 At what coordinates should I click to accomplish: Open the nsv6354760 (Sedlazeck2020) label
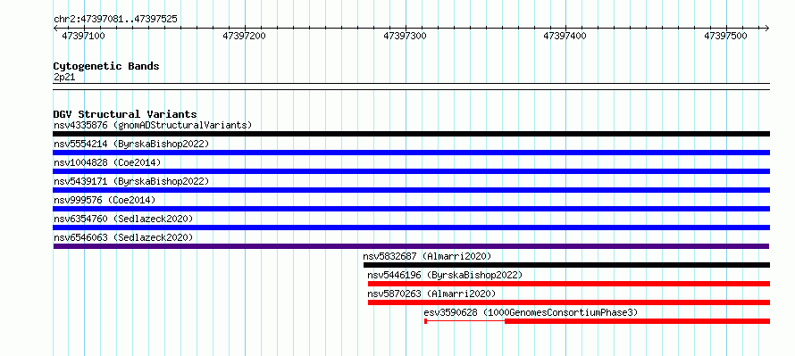[x=123, y=219]
